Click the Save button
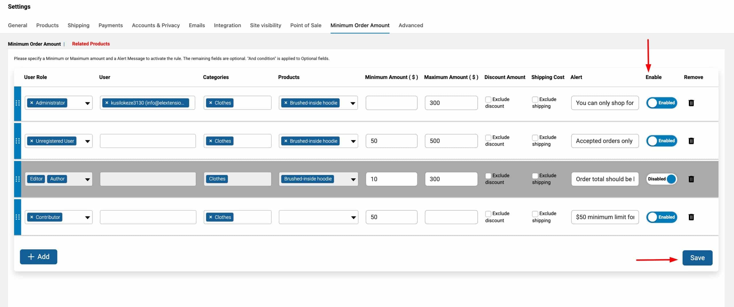The width and height of the screenshot is (734, 307). pyautogui.click(x=697, y=258)
